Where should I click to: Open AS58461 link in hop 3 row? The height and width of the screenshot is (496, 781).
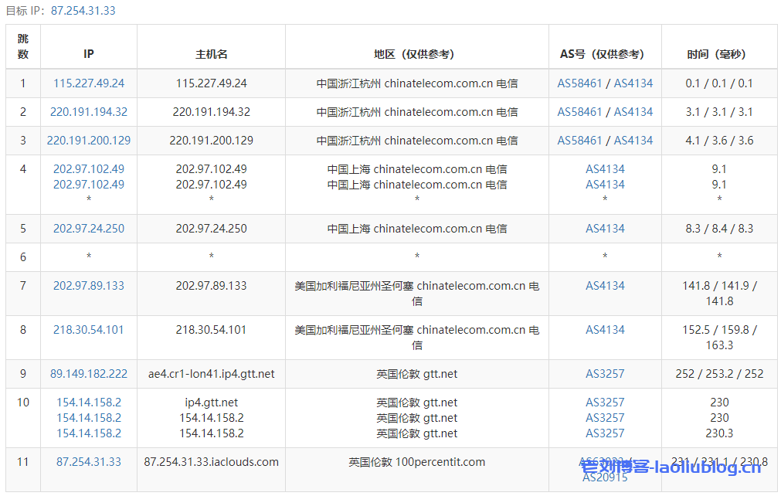579,141
